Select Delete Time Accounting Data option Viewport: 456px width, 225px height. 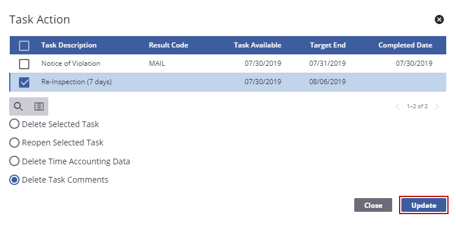(x=14, y=161)
